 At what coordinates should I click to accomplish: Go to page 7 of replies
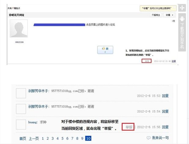pyautogui.click(x=72, y=138)
